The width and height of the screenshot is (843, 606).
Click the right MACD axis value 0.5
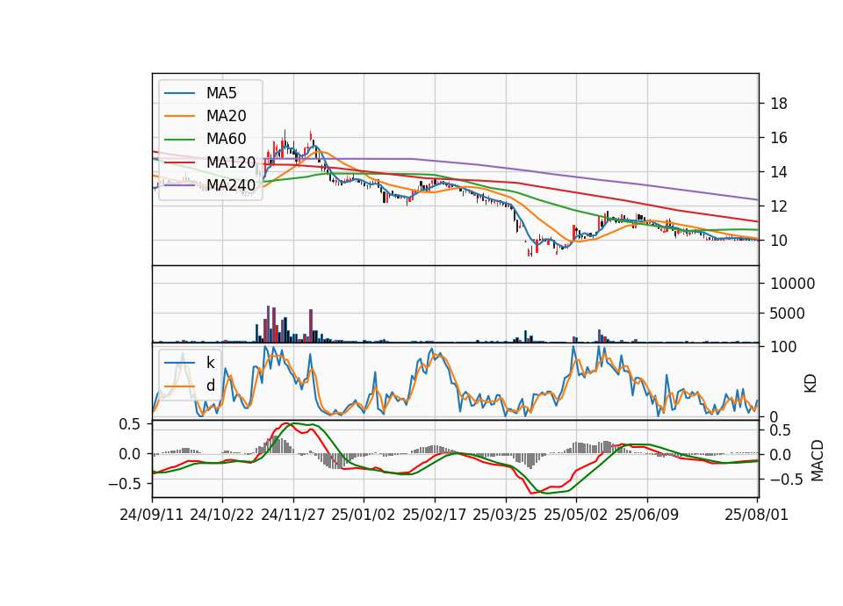[781, 430]
